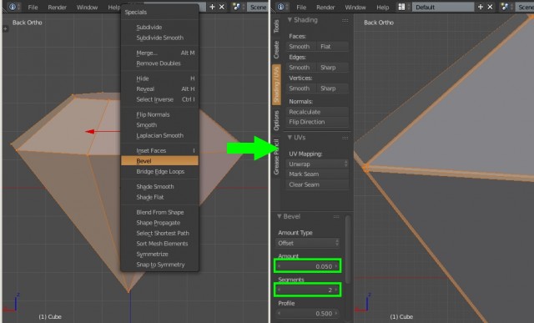Screen dimensions: 534x323
Task: Click small plus to reveal left viewport tool shelf
Action: coord(5,29)
